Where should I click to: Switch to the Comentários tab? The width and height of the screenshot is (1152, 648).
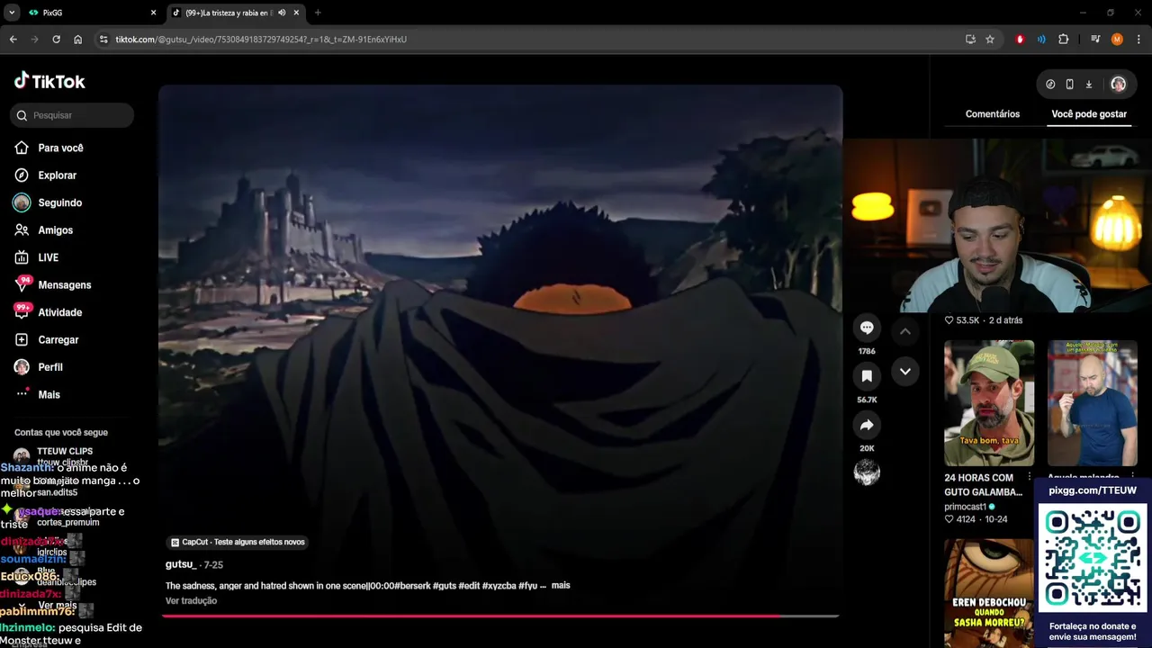993,114
